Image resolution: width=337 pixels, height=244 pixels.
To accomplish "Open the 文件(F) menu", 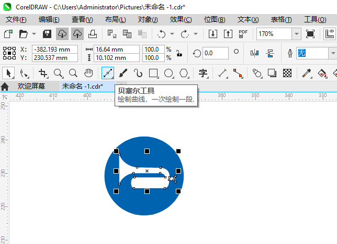I will [x=16, y=20].
